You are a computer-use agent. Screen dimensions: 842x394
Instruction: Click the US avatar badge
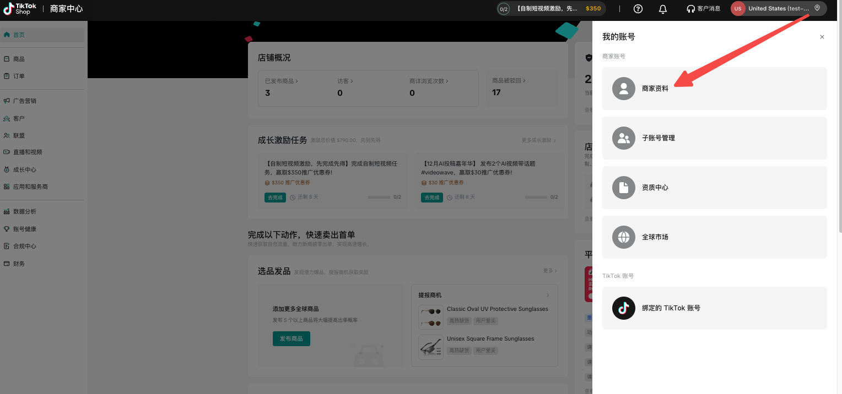click(x=738, y=9)
